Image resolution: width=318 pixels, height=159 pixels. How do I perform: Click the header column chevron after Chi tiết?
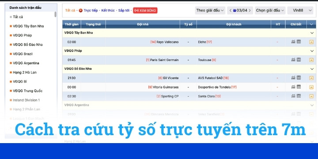(311, 24)
